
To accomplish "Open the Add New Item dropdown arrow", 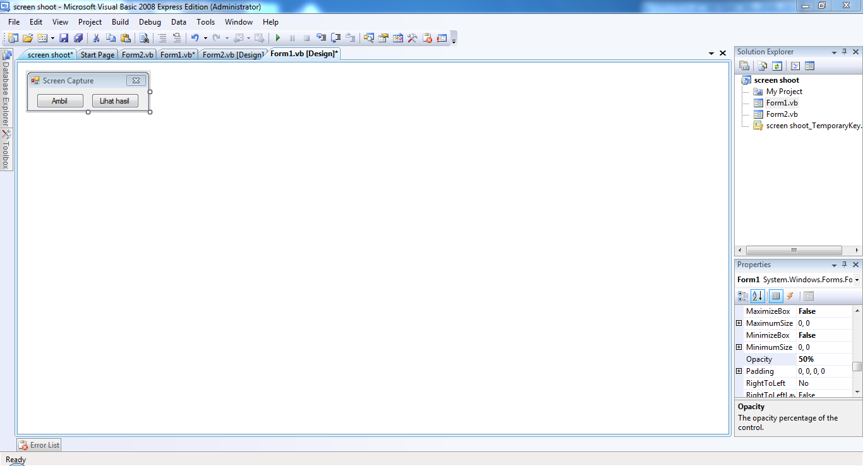I will pyautogui.click(x=52, y=38).
